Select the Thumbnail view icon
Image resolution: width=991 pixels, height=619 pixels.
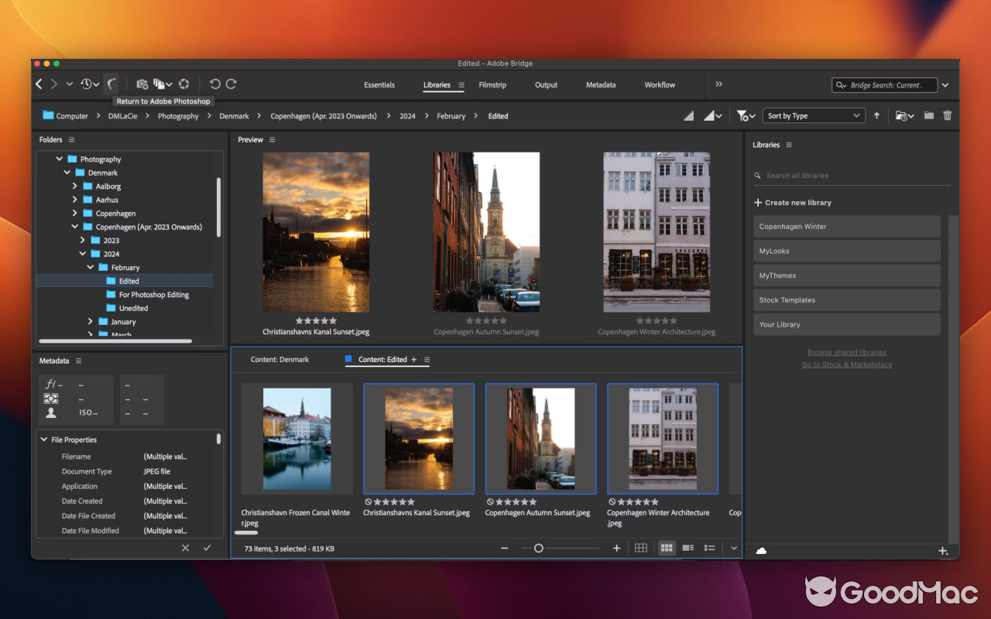click(x=666, y=548)
